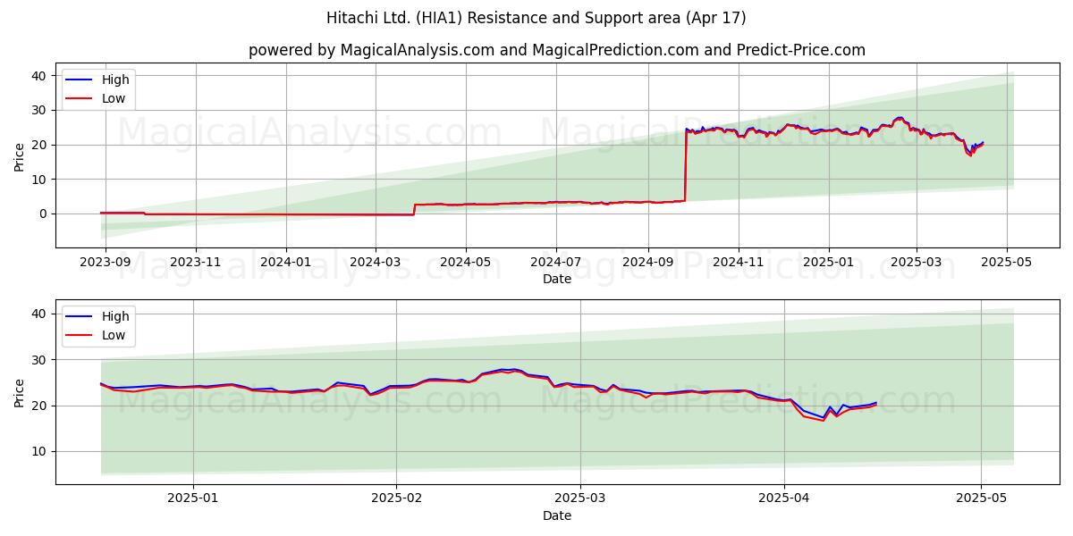
Task: Click the '2024-05' x-axis label in the top chart
Action: 465,262
